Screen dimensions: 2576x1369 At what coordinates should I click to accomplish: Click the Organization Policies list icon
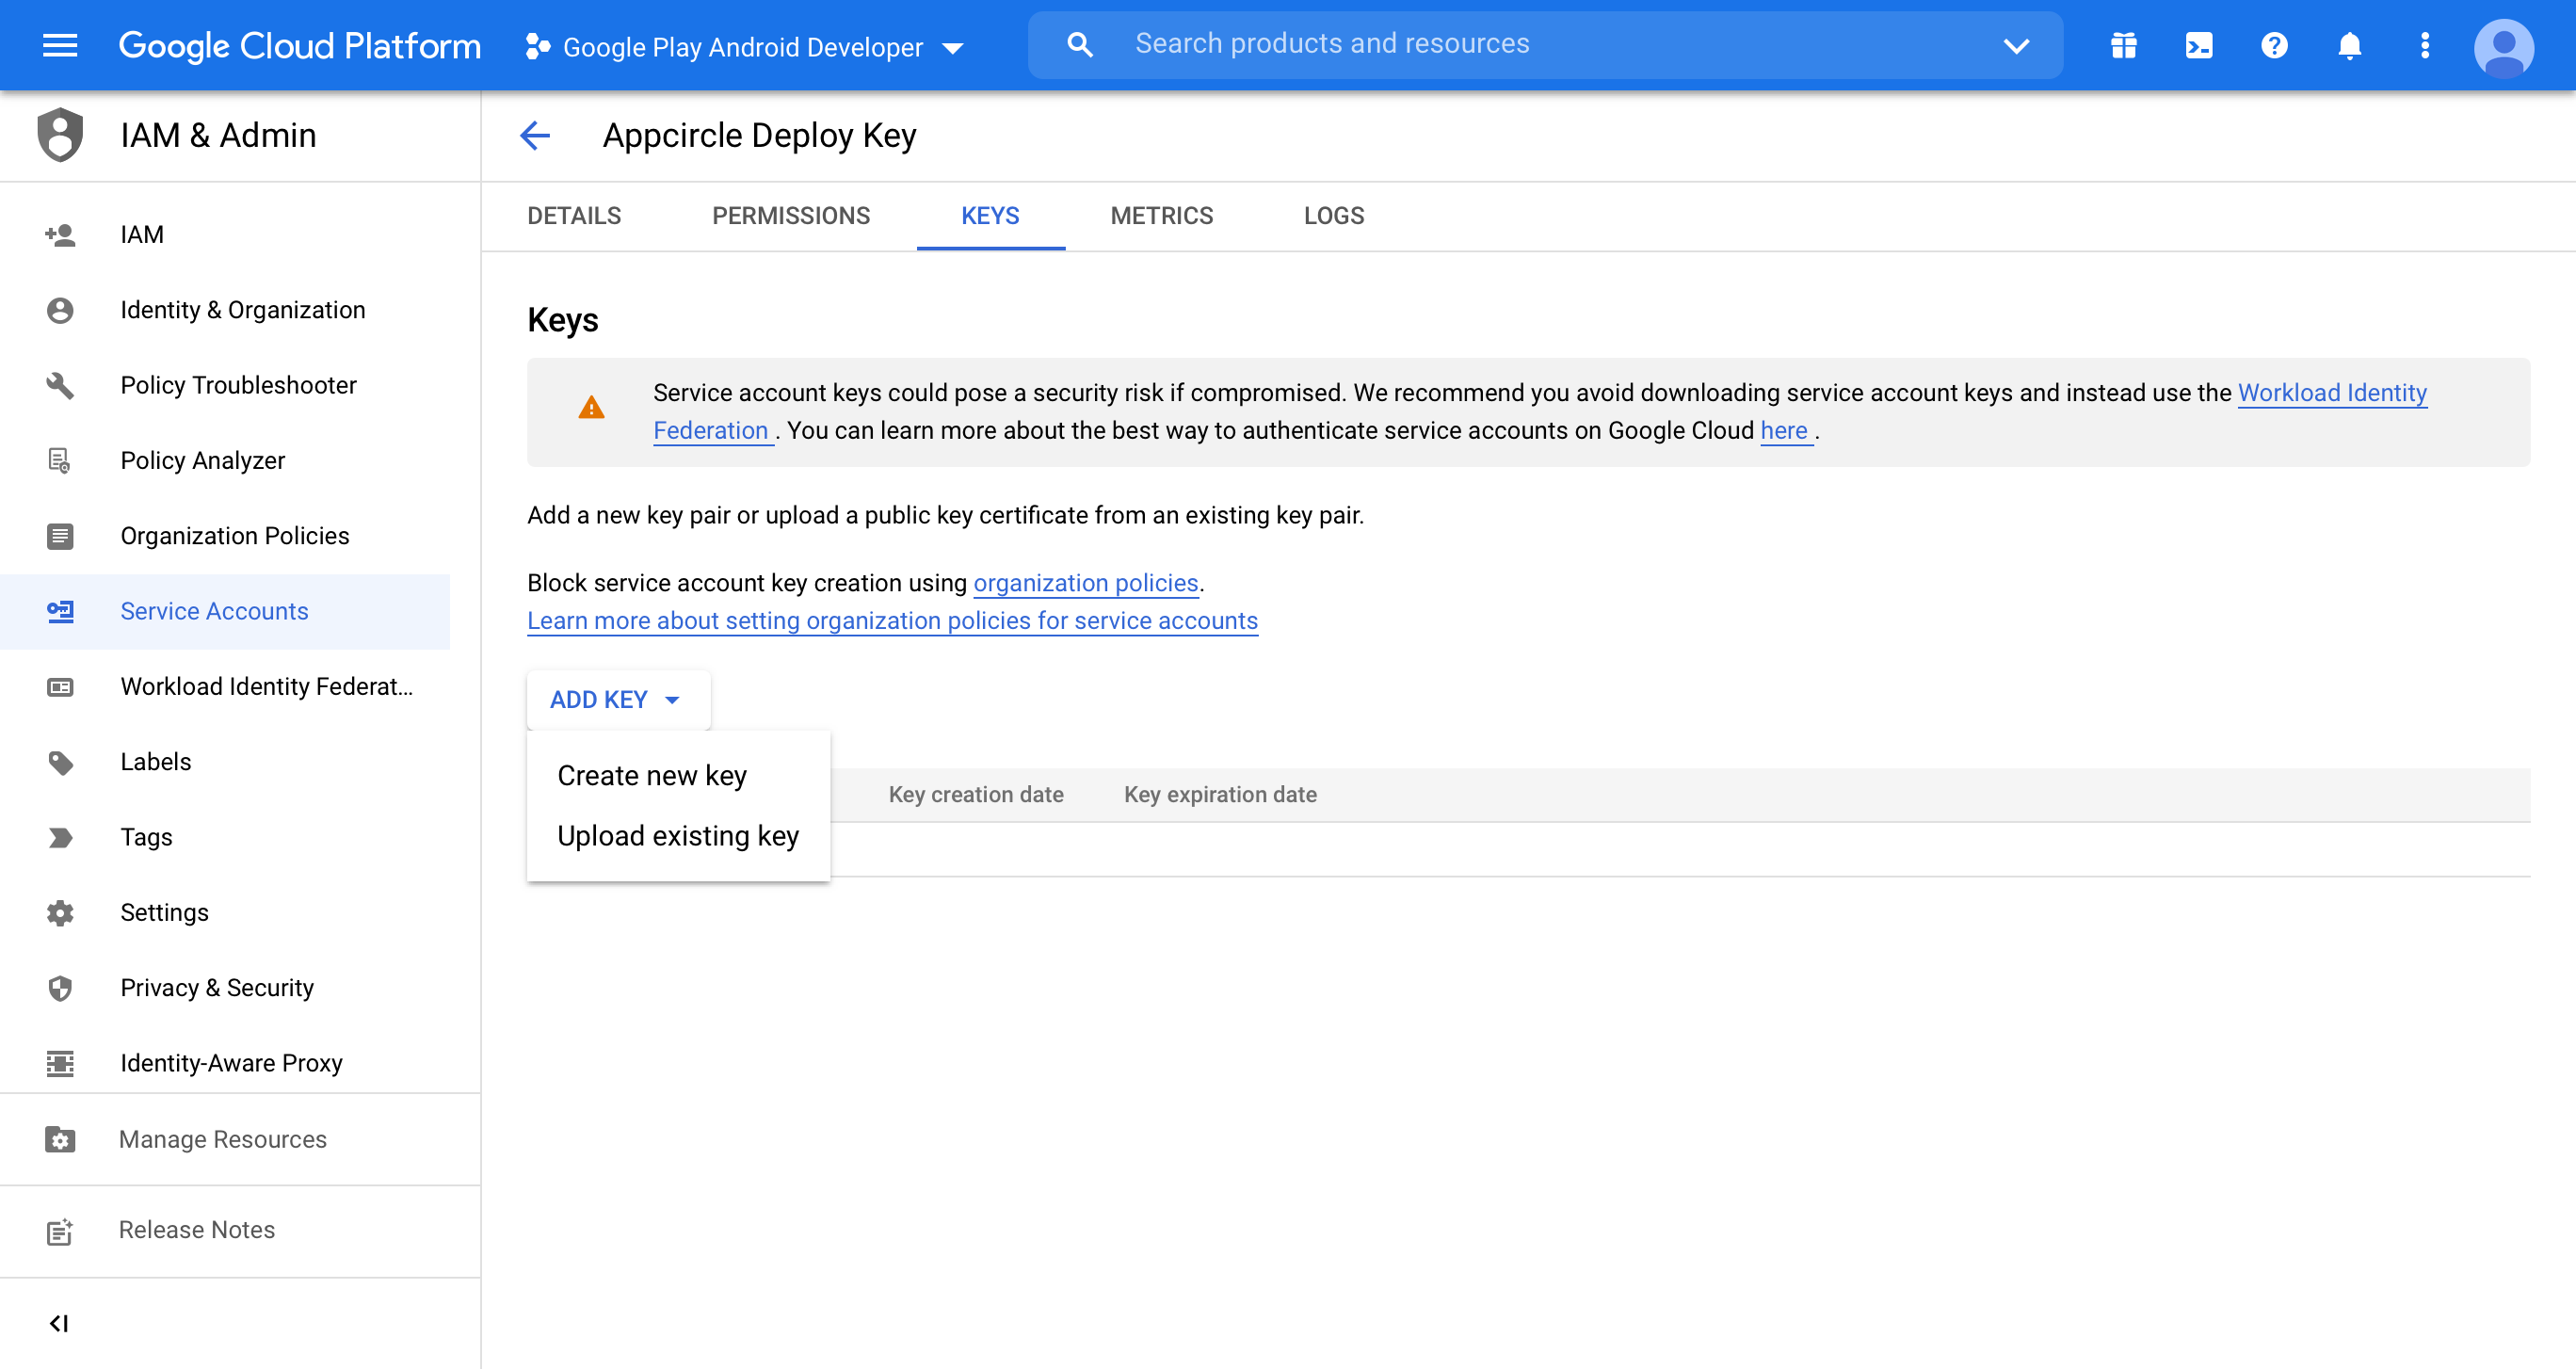(x=60, y=536)
